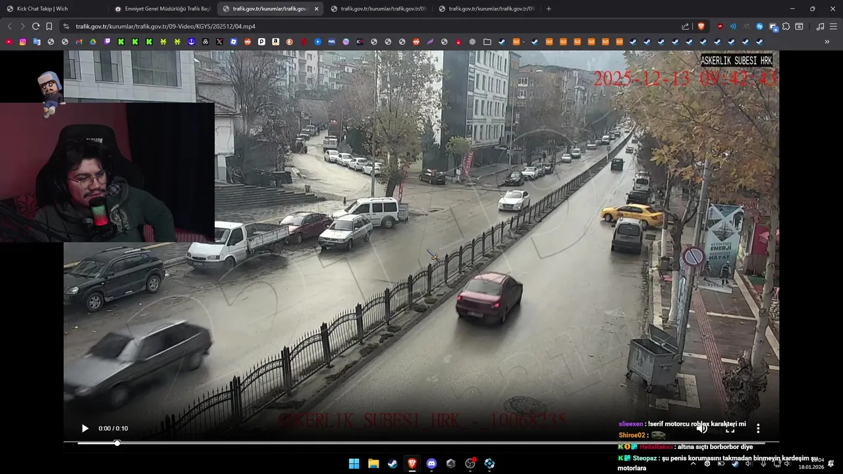
Task: Open the bookmarks folder icon
Action: (487, 41)
